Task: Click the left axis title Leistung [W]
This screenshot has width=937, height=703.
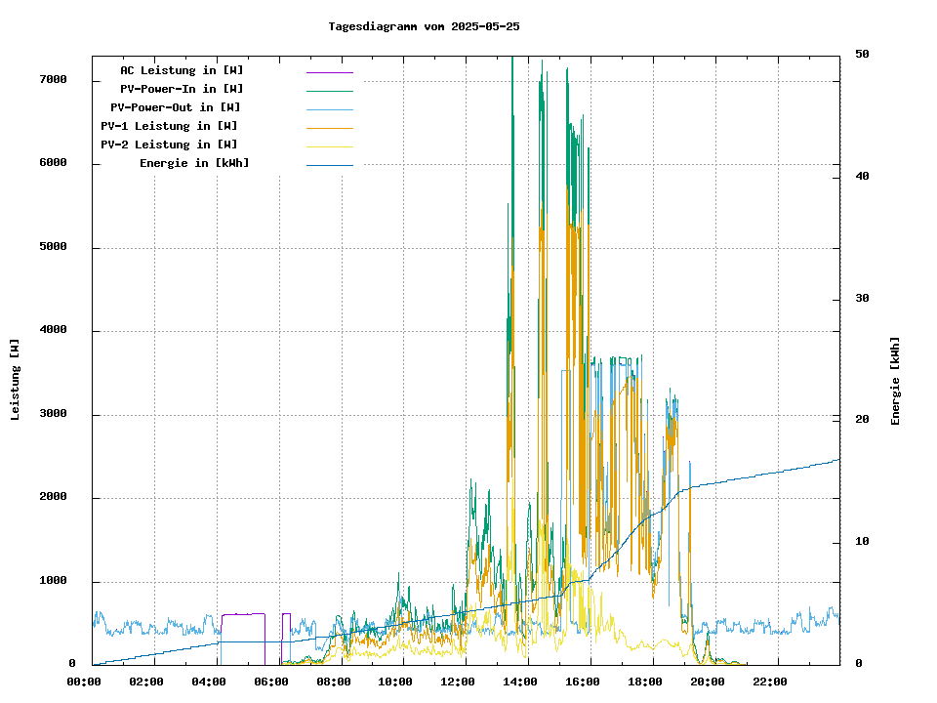Action: coord(15,380)
